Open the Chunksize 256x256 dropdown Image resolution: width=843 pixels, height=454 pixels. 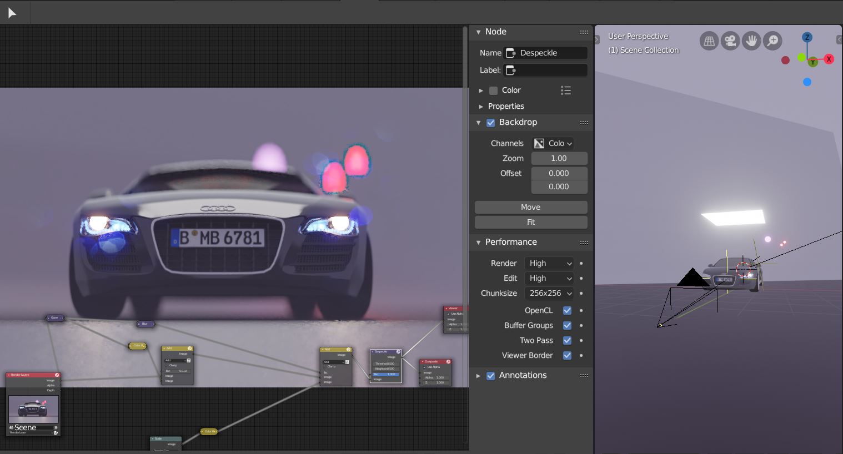pos(549,293)
